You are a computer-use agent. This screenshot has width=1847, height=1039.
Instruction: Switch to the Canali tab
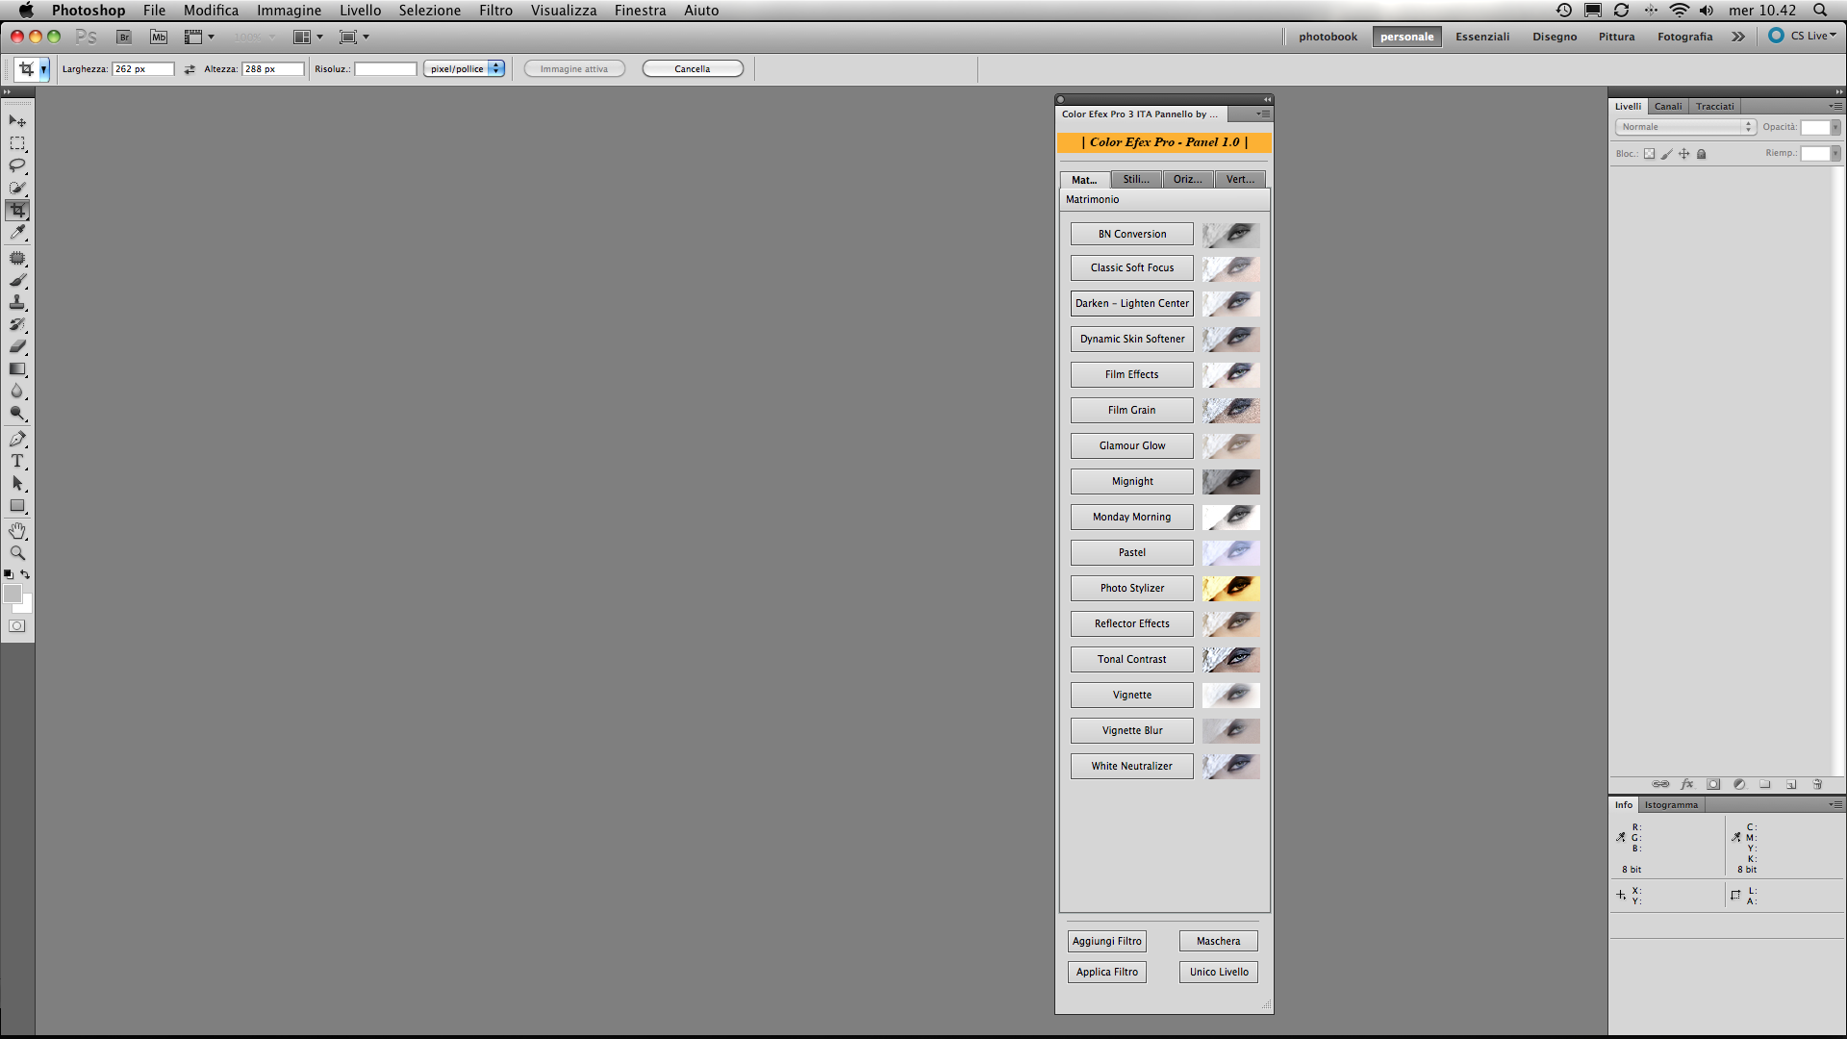[1668, 107]
